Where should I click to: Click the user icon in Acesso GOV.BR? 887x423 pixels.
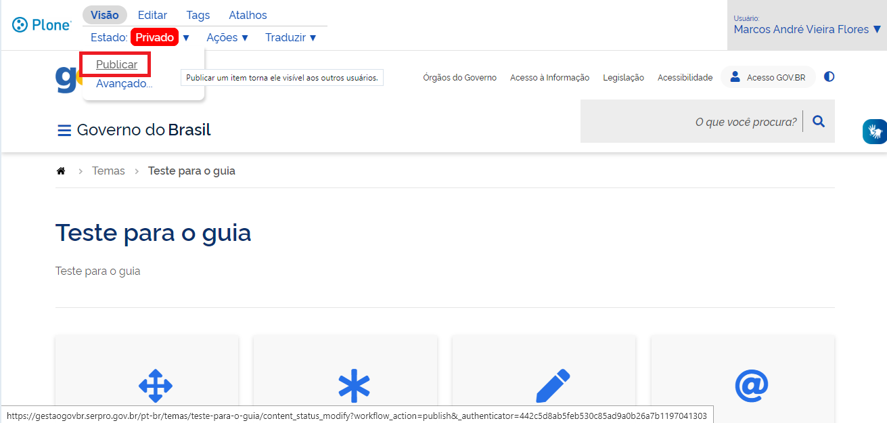[735, 77]
